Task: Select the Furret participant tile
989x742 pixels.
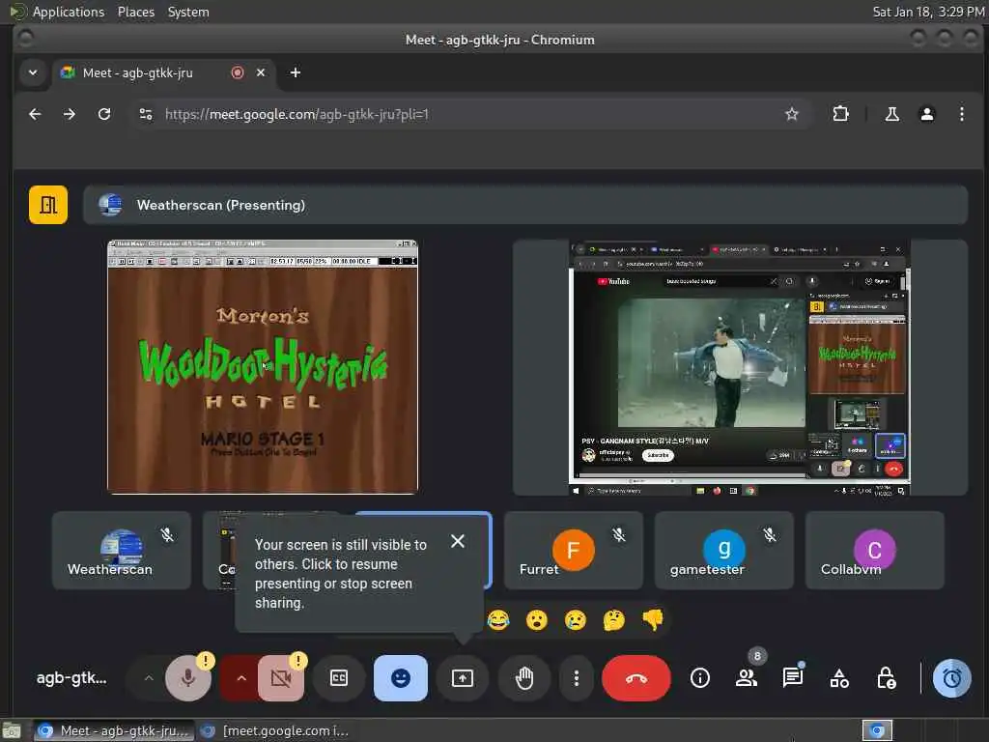Action: click(574, 551)
